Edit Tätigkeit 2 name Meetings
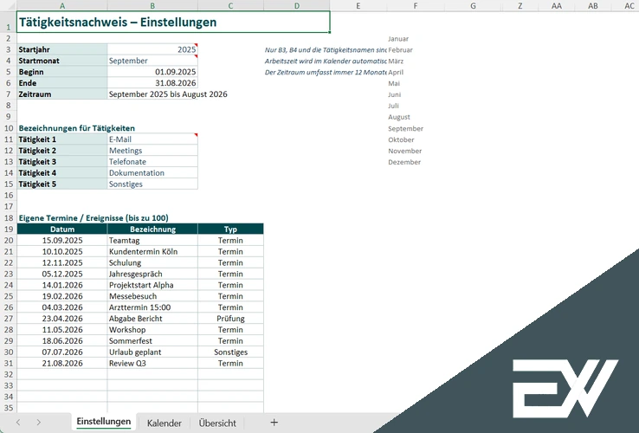Screen dimensions: 639x433 152,151
